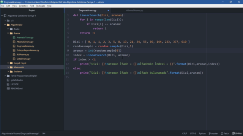The height and width of the screenshot is (136, 243).
Task: Open the View menu
Action: (14, 6)
